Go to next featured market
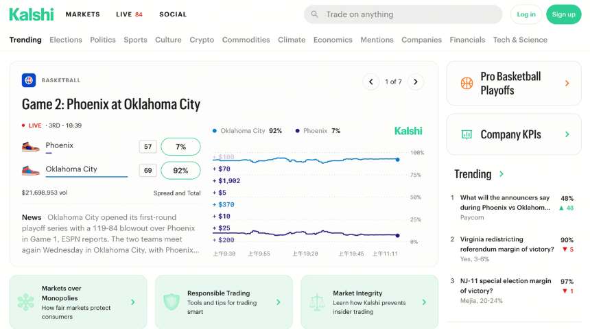The image size is (590, 329). [x=416, y=82]
